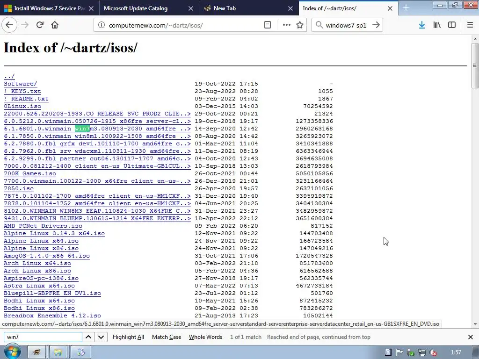479x359 pixels.
Task: Download Bluepill-GBPFRE_EN_DV1.iso
Action: click(52, 293)
